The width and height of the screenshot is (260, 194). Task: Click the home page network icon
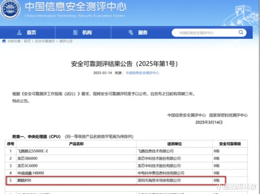pos(19,32)
